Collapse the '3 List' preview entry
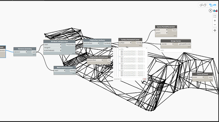 tap(119, 56)
